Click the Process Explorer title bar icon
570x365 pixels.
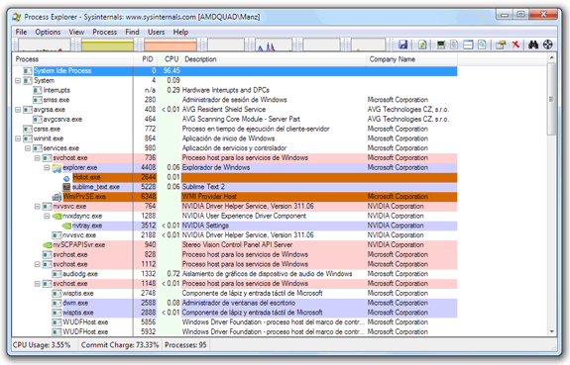(x=17, y=17)
